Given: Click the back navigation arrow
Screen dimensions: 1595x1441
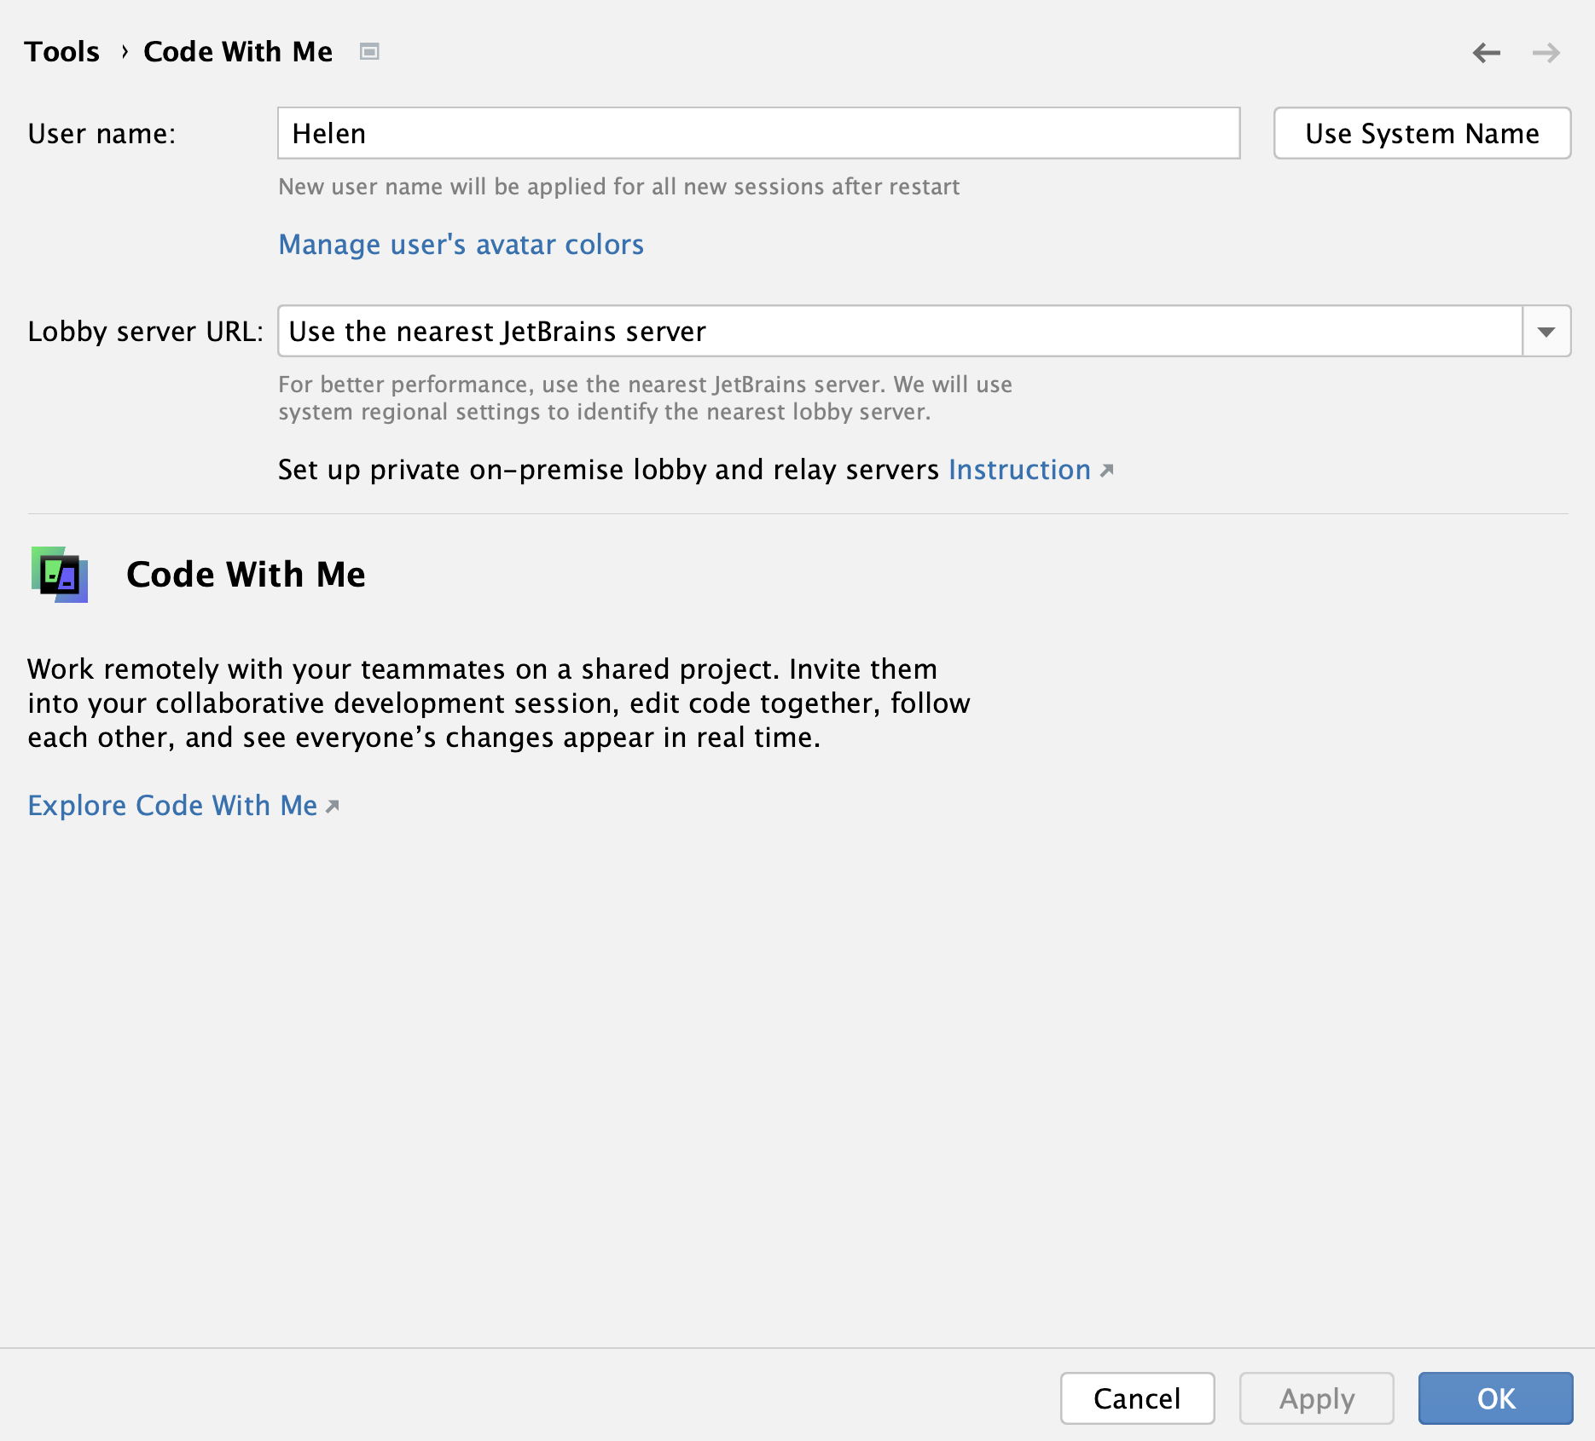Looking at the screenshot, I should (x=1487, y=52).
